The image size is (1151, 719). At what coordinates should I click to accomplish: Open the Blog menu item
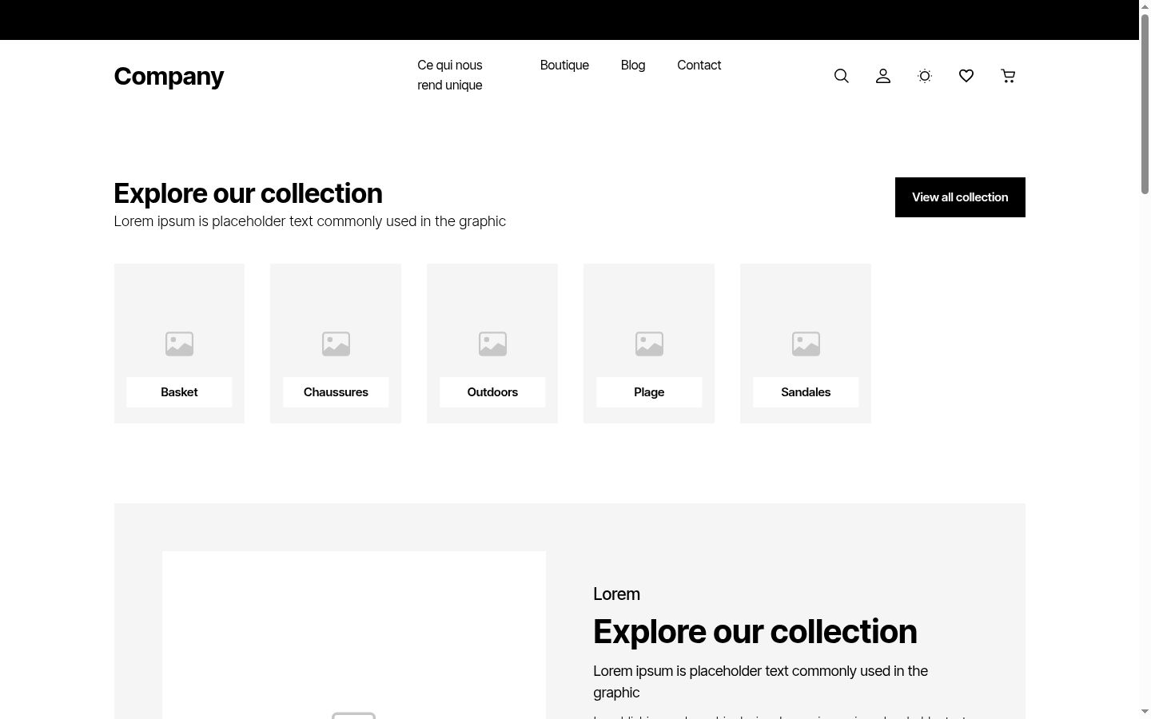pyautogui.click(x=633, y=66)
